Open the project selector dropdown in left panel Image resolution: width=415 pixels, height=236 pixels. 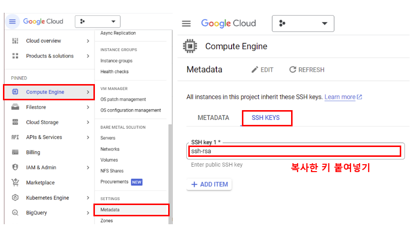pos(97,22)
